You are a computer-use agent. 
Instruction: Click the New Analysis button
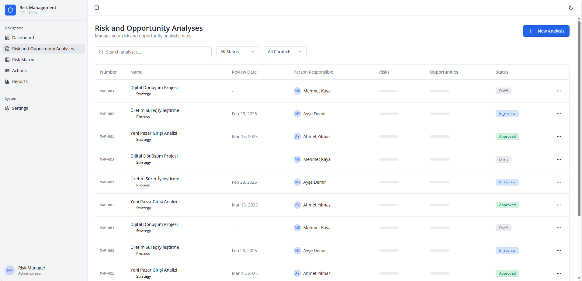pos(546,31)
